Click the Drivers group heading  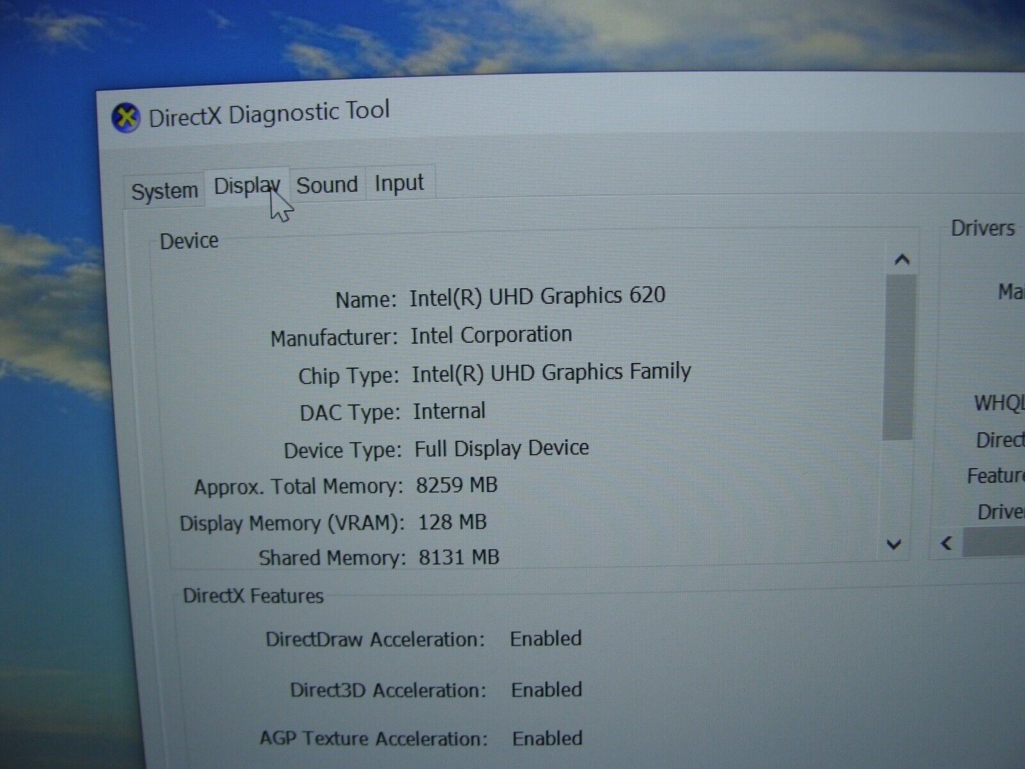pyautogui.click(x=983, y=228)
